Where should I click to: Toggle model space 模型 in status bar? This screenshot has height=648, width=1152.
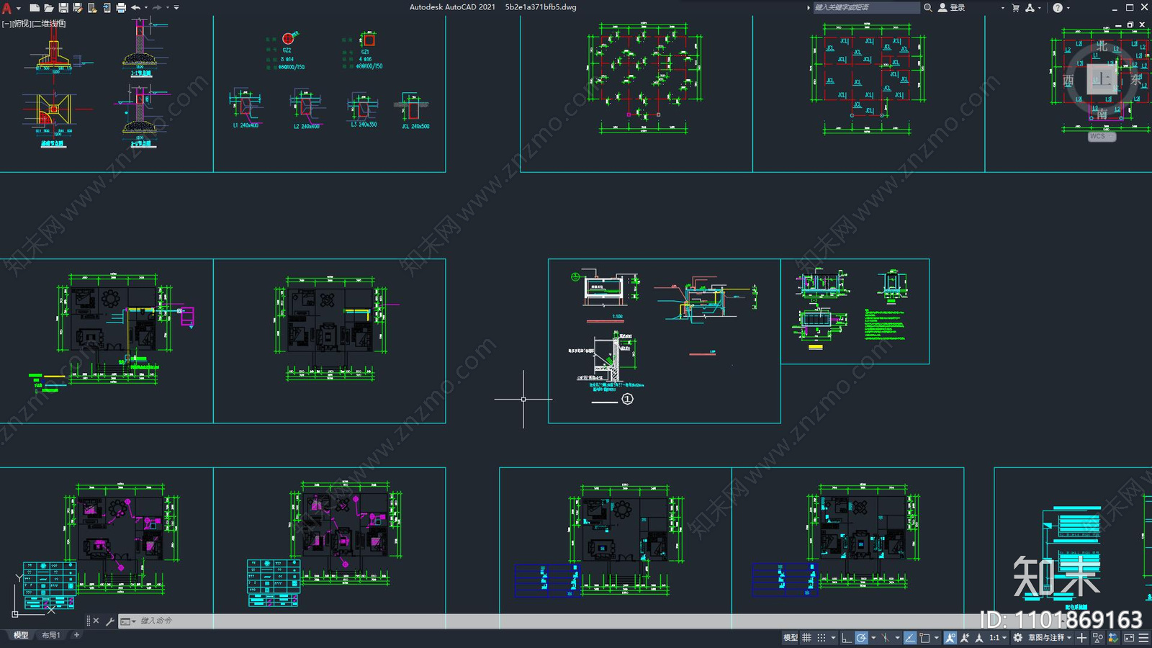click(791, 638)
